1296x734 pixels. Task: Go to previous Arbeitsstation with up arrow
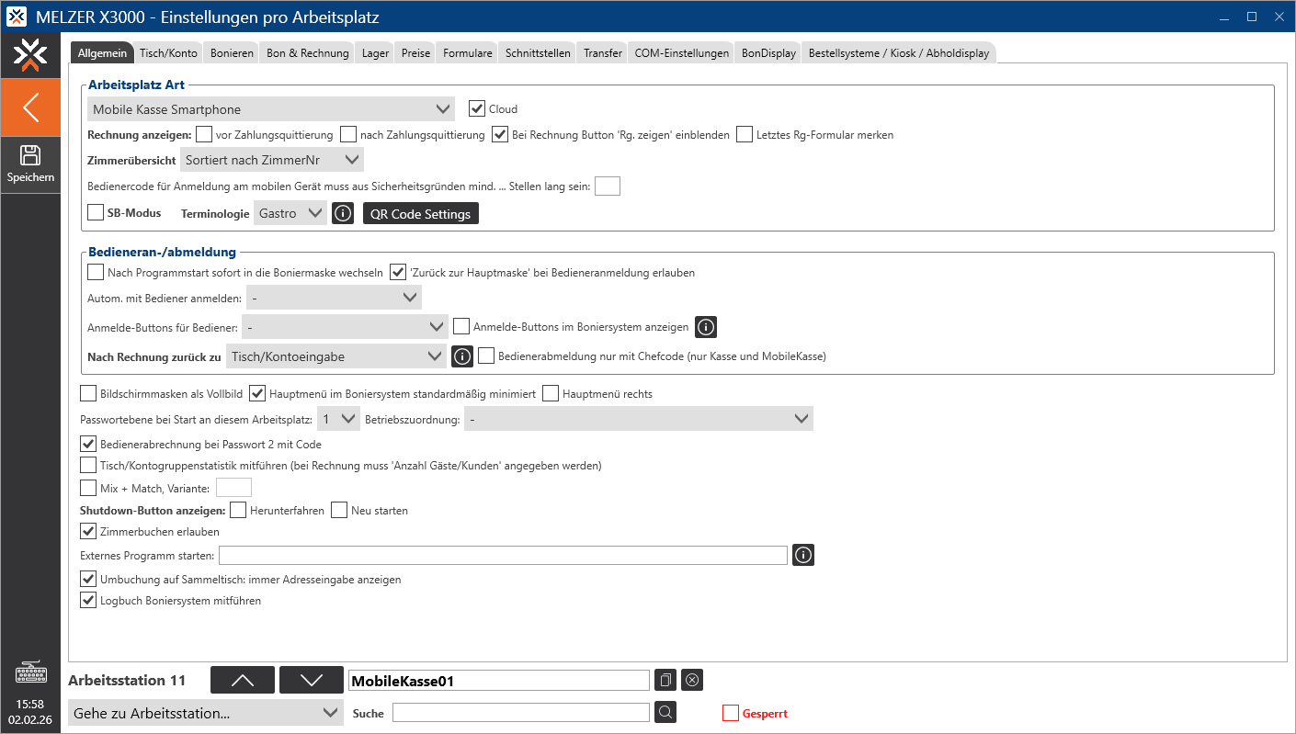point(243,680)
